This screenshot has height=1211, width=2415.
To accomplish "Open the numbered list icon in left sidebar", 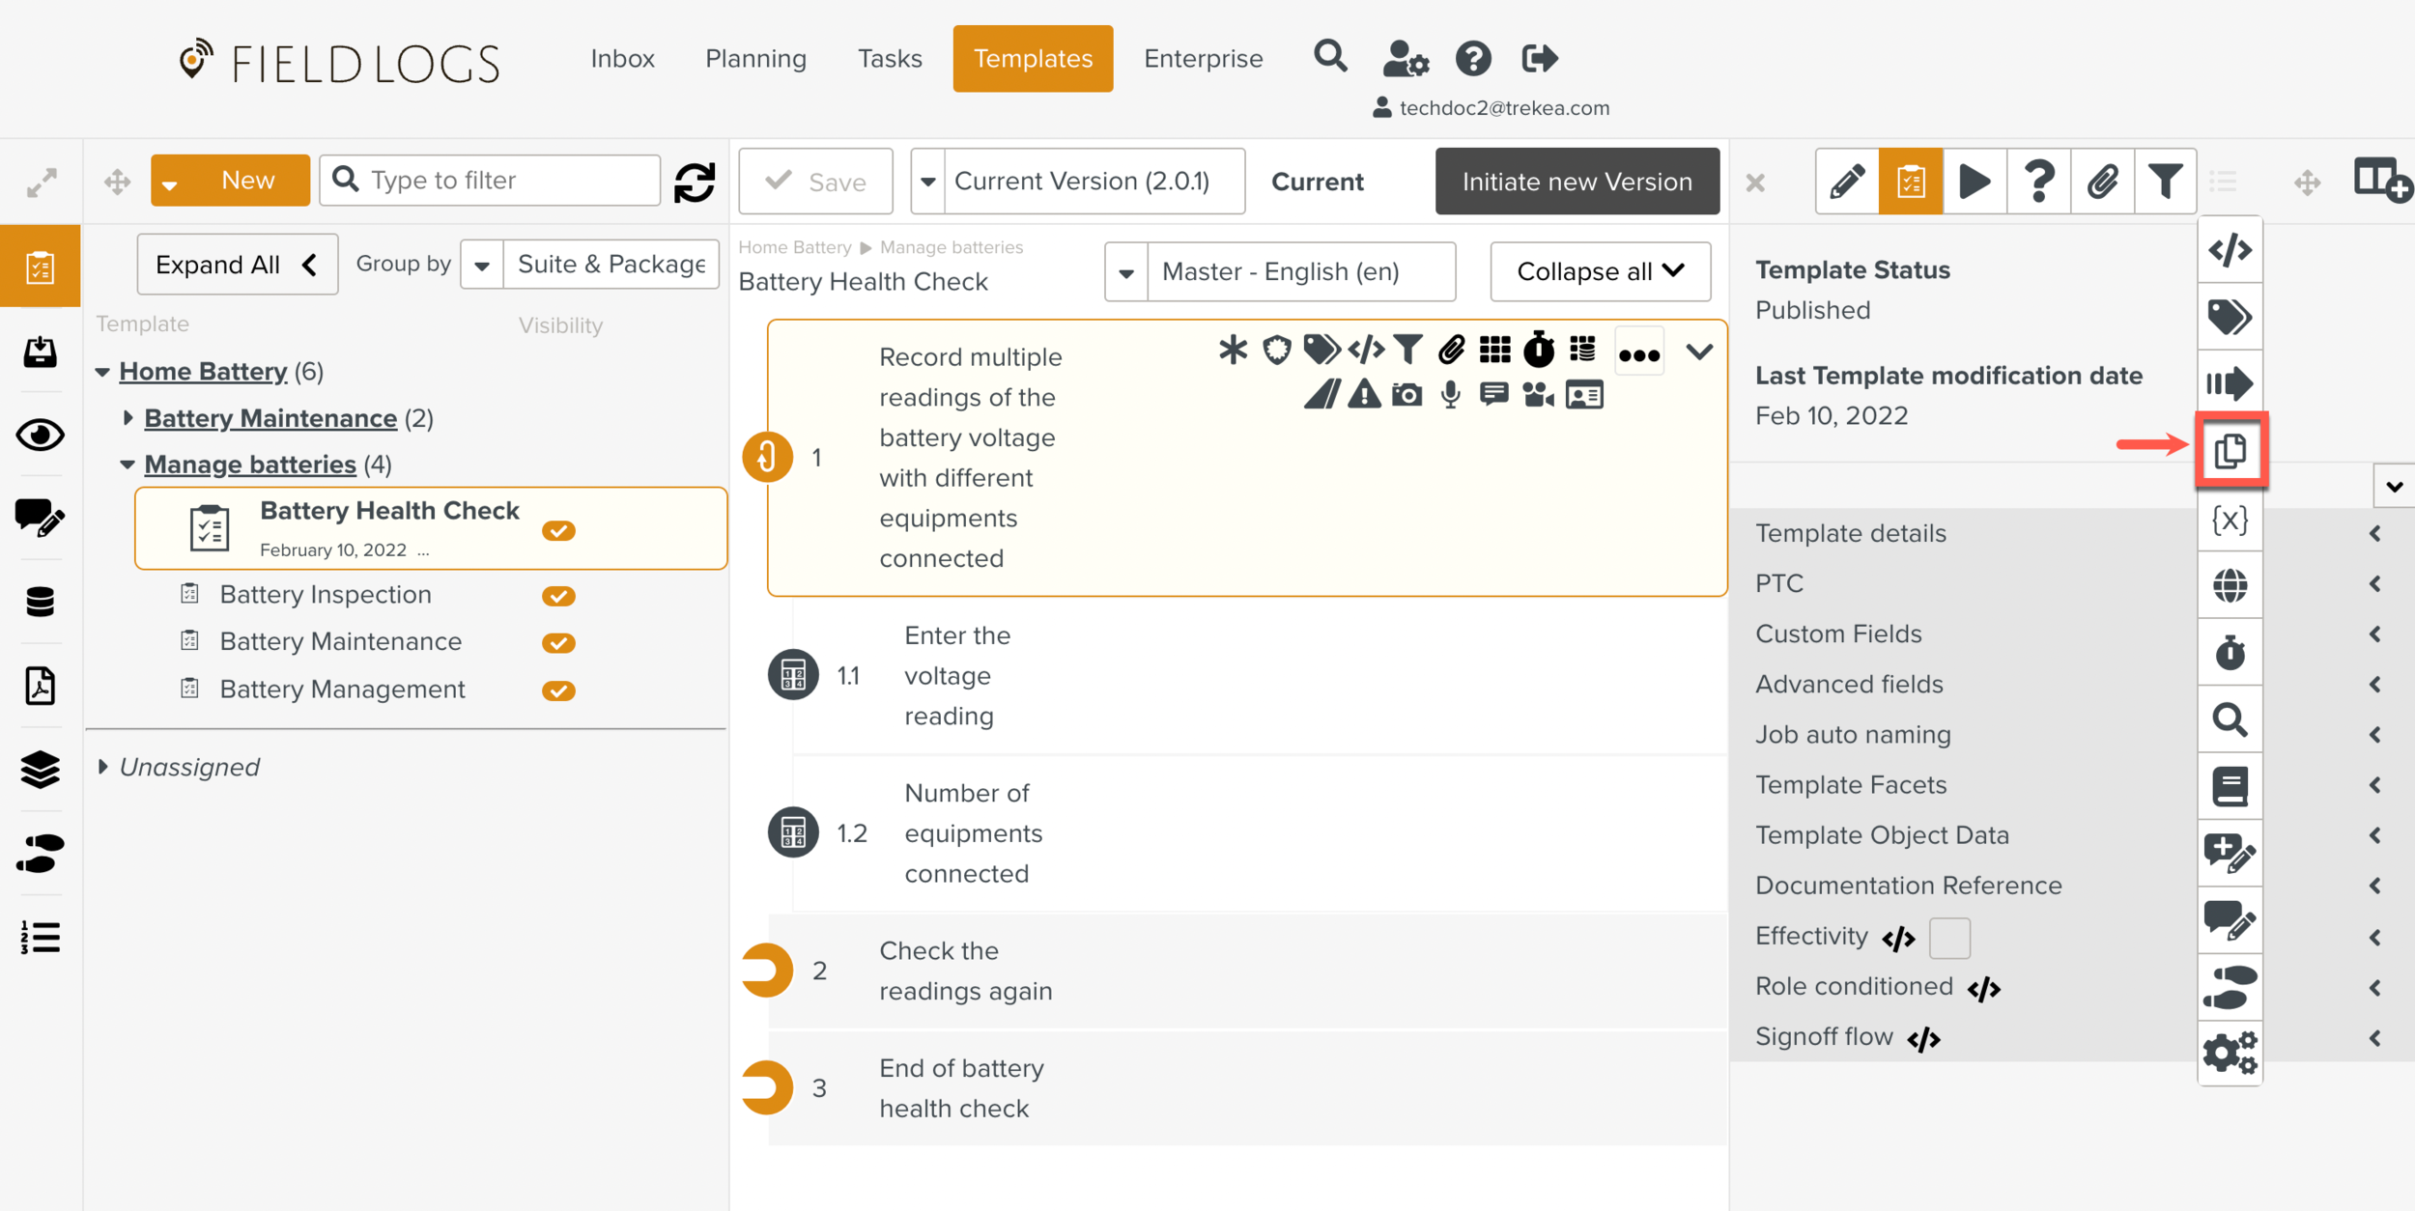I will pyautogui.click(x=40, y=937).
